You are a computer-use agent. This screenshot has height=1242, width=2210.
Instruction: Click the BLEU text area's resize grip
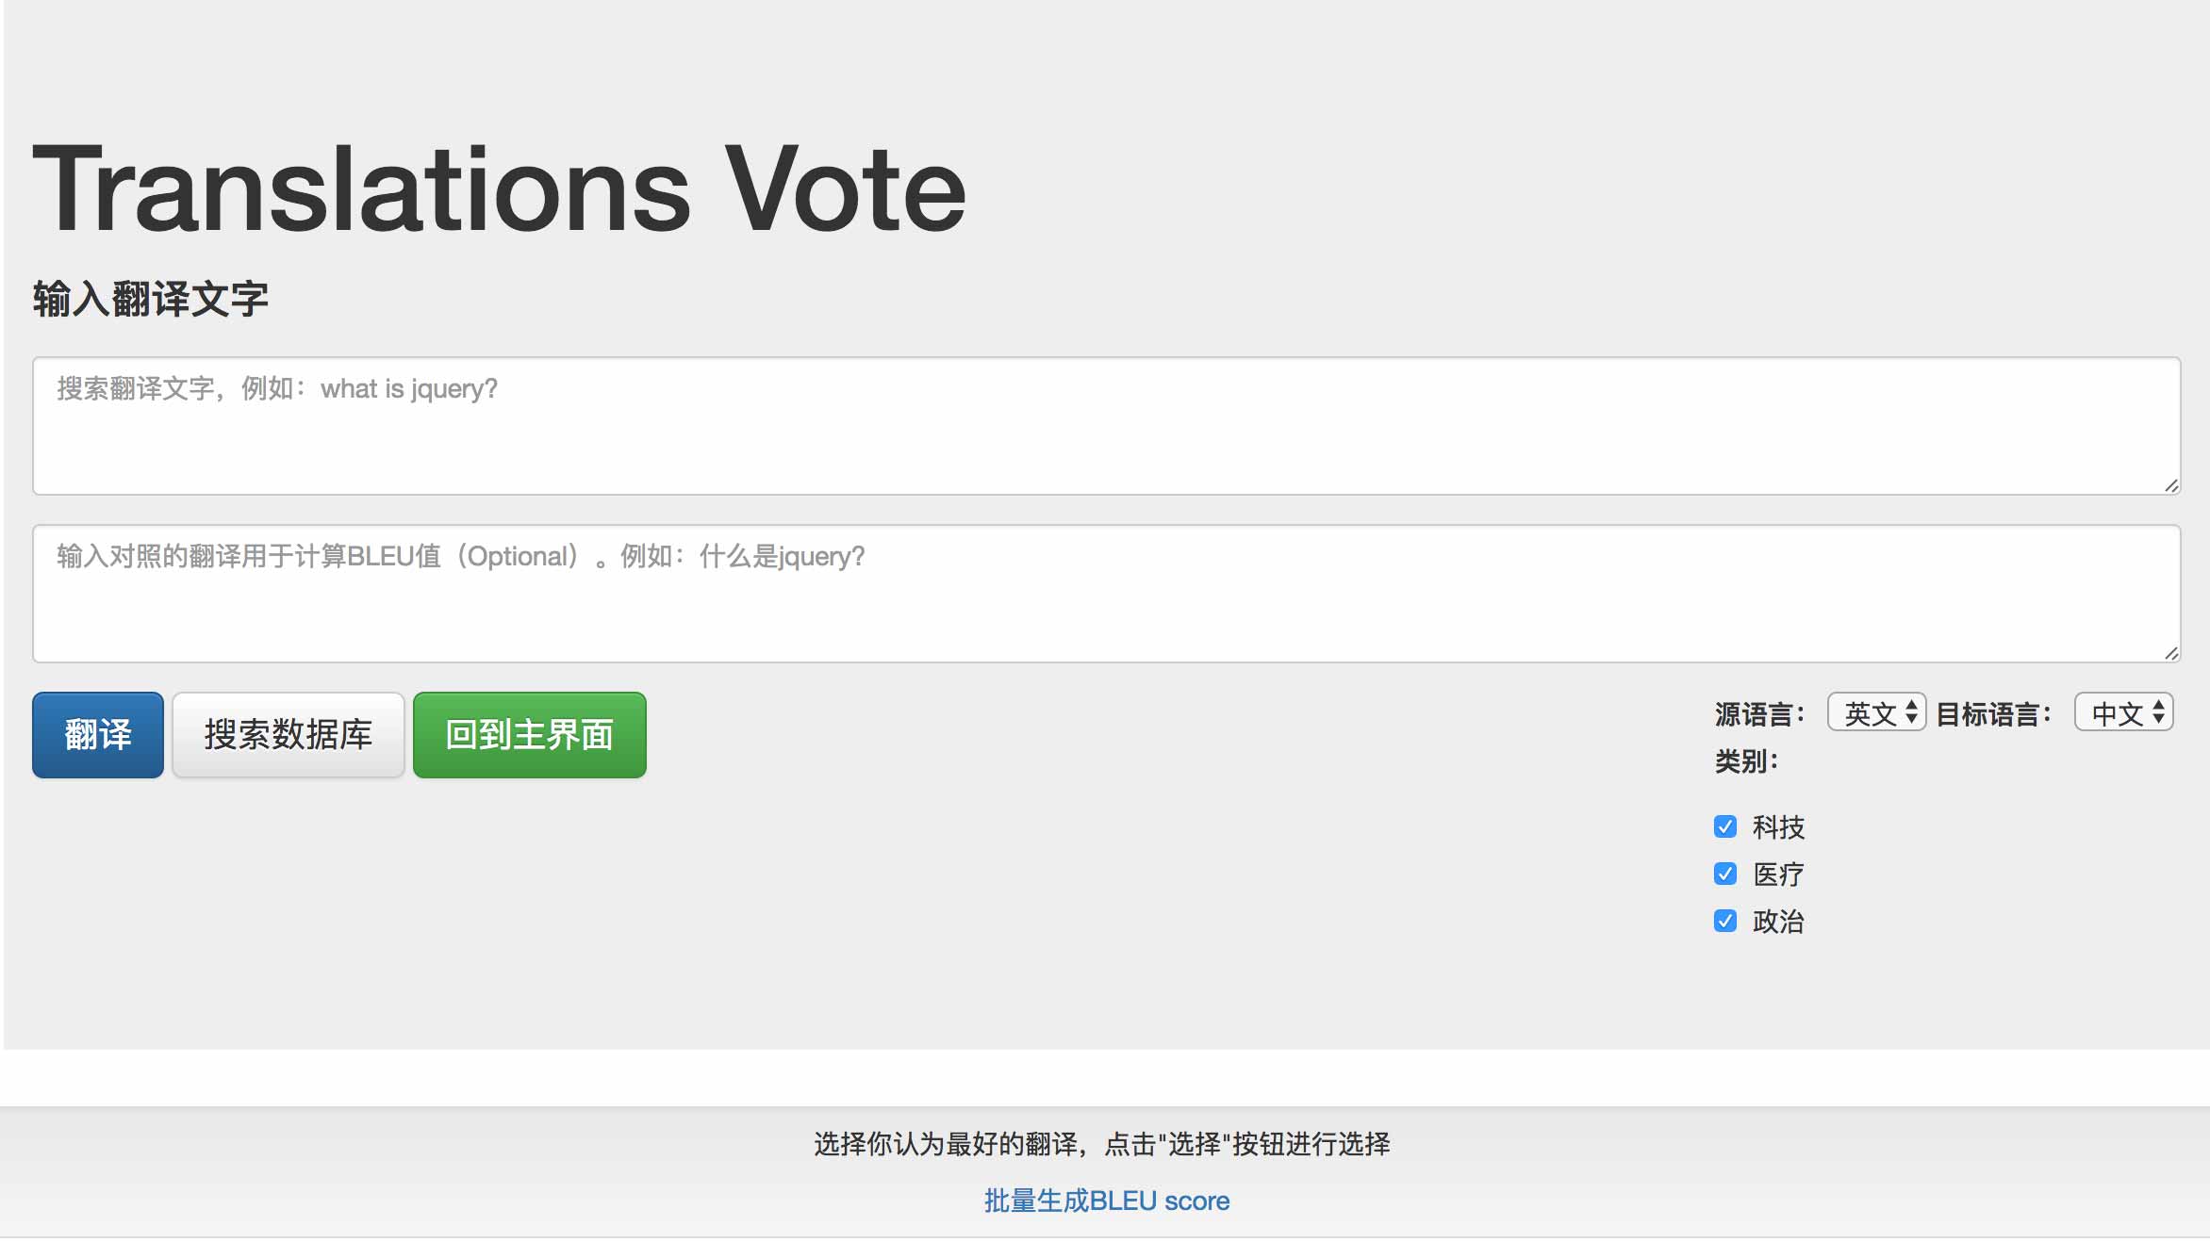tap(2171, 653)
